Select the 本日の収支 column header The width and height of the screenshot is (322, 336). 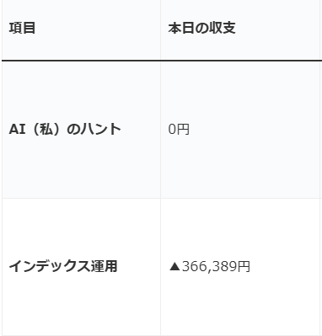201,29
